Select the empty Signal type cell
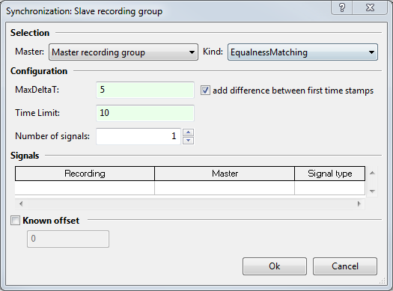The height and width of the screenshot is (291, 393). click(x=330, y=188)
